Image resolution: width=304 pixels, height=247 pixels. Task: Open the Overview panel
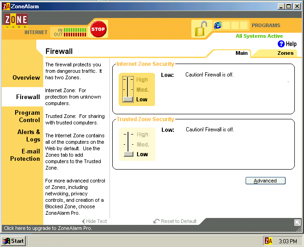(x=26, y=77)
